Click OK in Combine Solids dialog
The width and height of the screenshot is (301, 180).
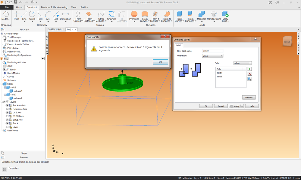tap(206, 106)
